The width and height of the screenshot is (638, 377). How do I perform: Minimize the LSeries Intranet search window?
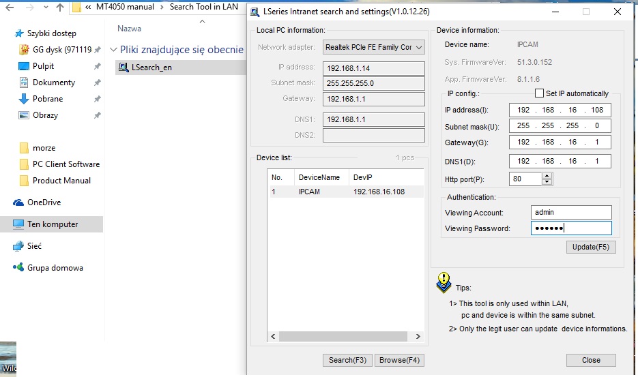[555, 12]
